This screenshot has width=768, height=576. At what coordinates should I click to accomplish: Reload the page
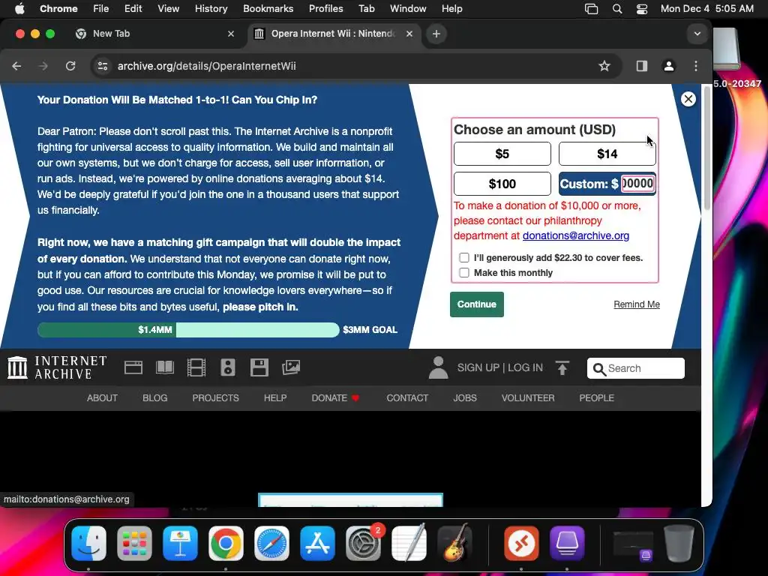click(70, 66)
